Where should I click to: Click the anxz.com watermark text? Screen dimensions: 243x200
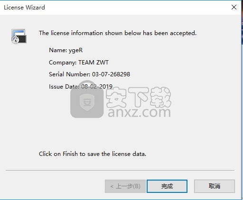click(x=139, y=112)
